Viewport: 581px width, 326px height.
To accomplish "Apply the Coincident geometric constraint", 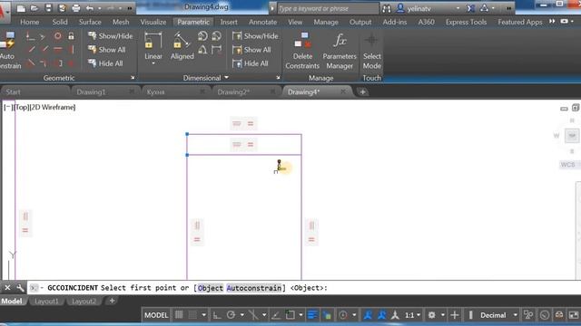I will (x=30, y=36).
